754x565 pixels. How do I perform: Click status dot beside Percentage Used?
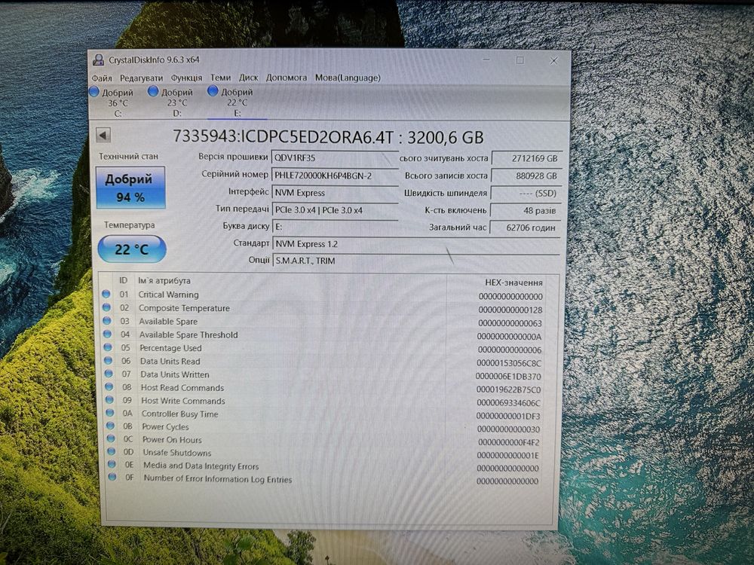108,347
